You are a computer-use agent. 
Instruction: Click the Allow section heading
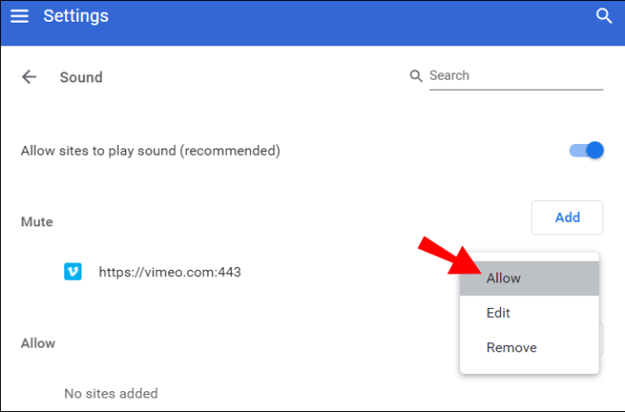(x=38, y=343)
